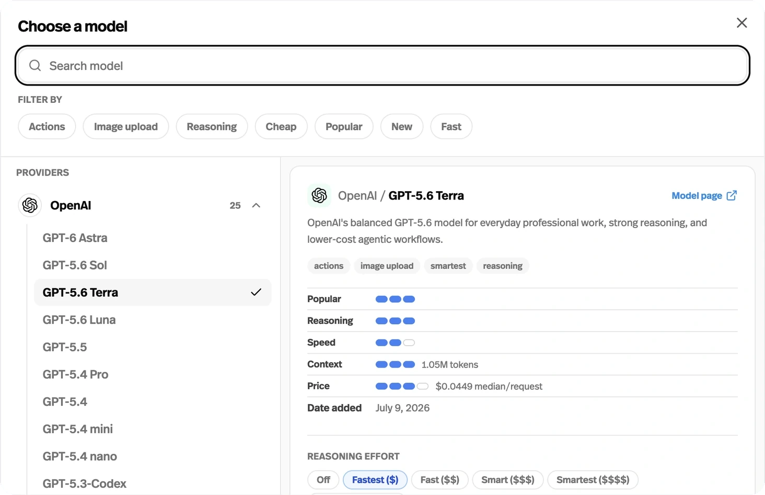Close the Choose a model dialog
765x495 pixels.
(x=741, y=23)
